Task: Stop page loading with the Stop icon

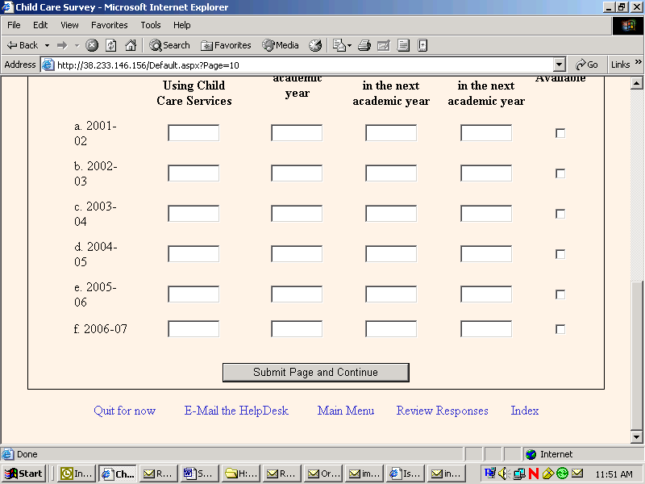Action: pos(92,45)
